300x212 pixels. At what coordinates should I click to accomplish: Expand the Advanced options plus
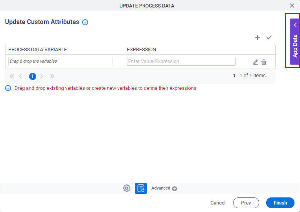(174, 189)
